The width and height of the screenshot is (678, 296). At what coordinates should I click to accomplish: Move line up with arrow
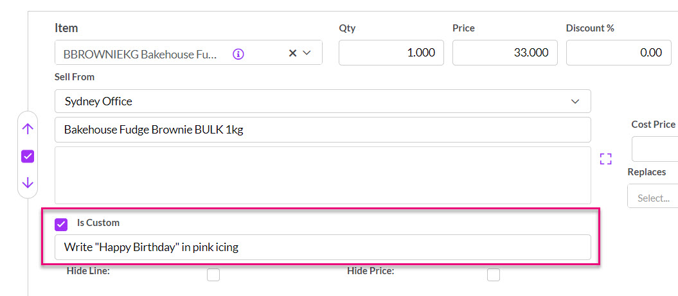click(28, 129)
